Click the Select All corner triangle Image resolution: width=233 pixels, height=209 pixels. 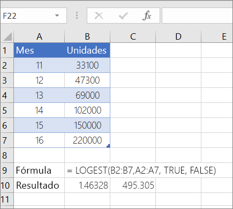point(7,36)
